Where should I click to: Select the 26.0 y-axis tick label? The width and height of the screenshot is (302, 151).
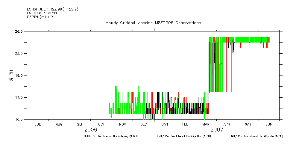pyautogui.click(x=19, y=31)
